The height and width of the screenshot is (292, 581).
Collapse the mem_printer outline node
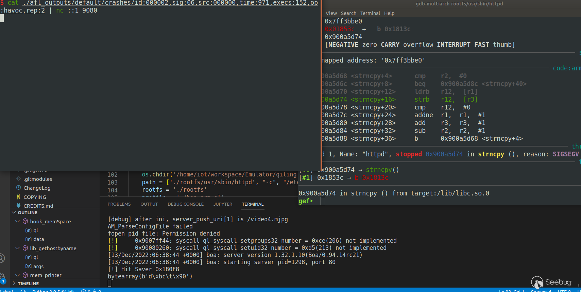18,275
